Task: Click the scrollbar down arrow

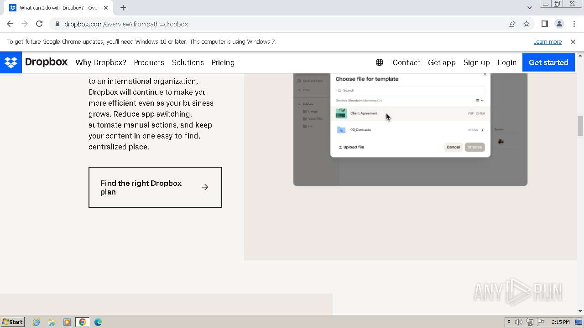Action: (580, 311)
